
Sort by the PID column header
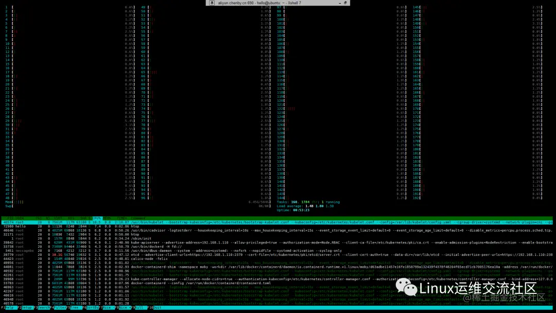click(x=10, y=218)
